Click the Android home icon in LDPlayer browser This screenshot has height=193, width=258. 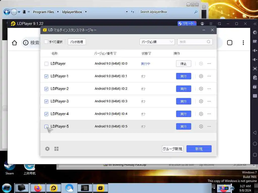pos(14,43)
